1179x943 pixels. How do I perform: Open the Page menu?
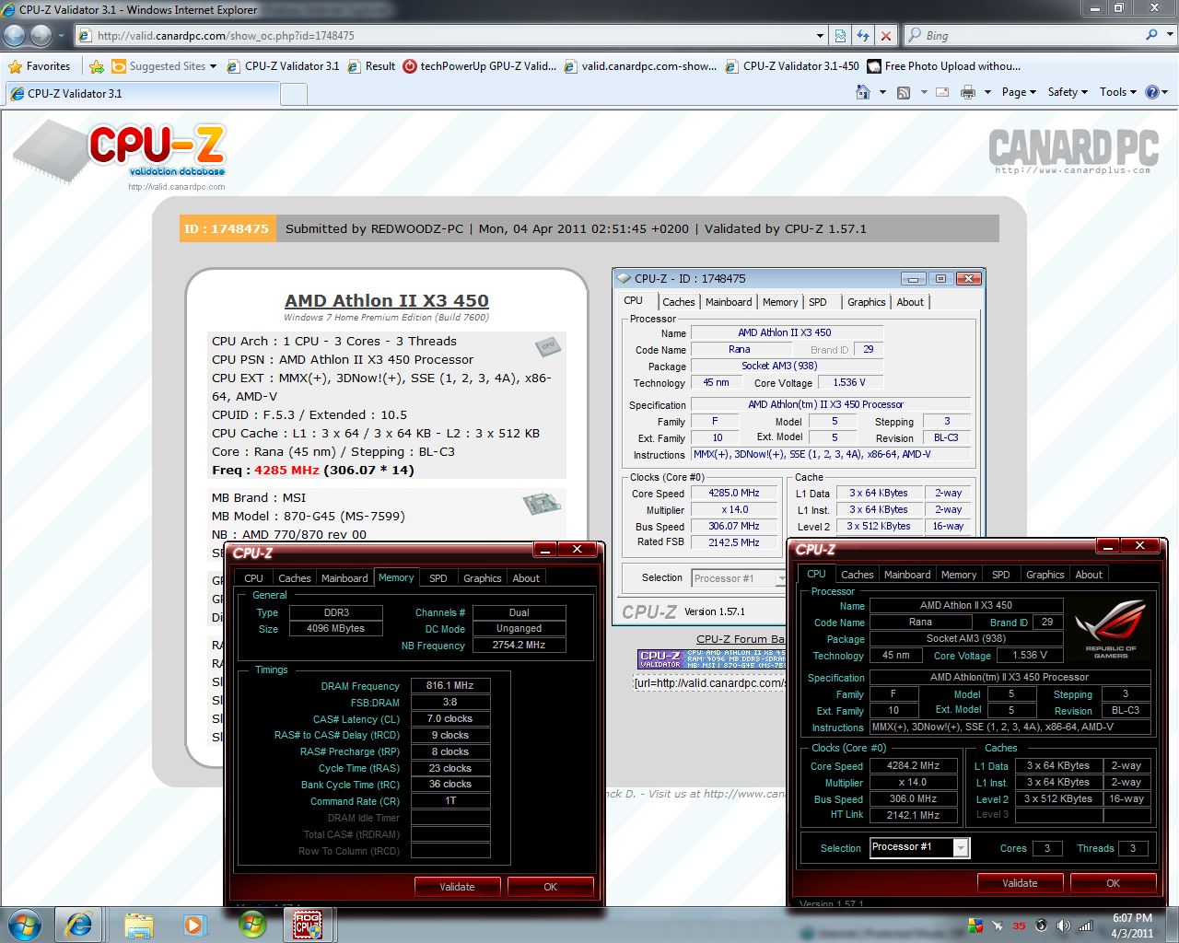pos(1019,92)
